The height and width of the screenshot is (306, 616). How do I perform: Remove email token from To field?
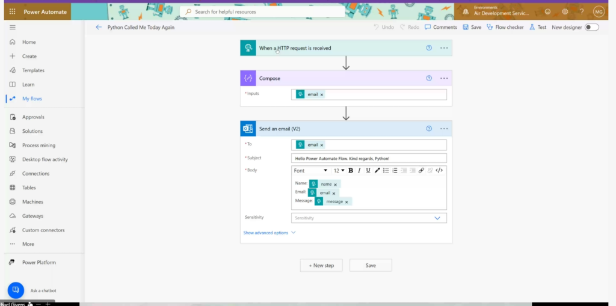click(322, 145)
